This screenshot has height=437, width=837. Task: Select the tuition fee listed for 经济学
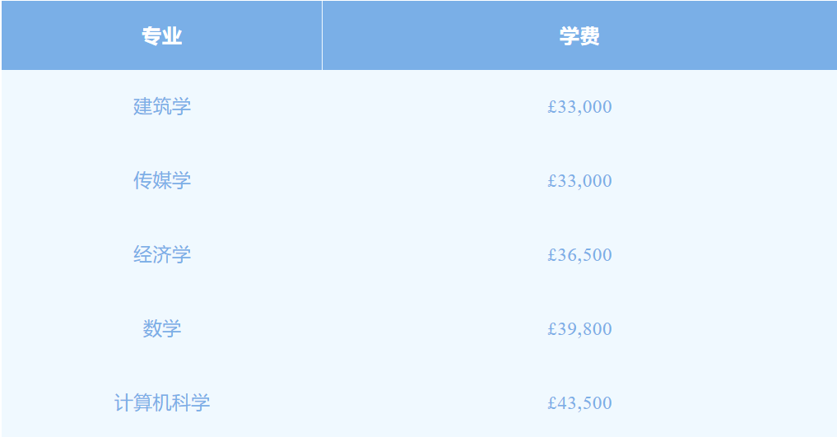579,254
